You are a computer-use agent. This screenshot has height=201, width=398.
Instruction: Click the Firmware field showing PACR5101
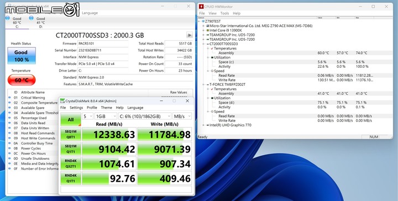(x=103, y=44)
